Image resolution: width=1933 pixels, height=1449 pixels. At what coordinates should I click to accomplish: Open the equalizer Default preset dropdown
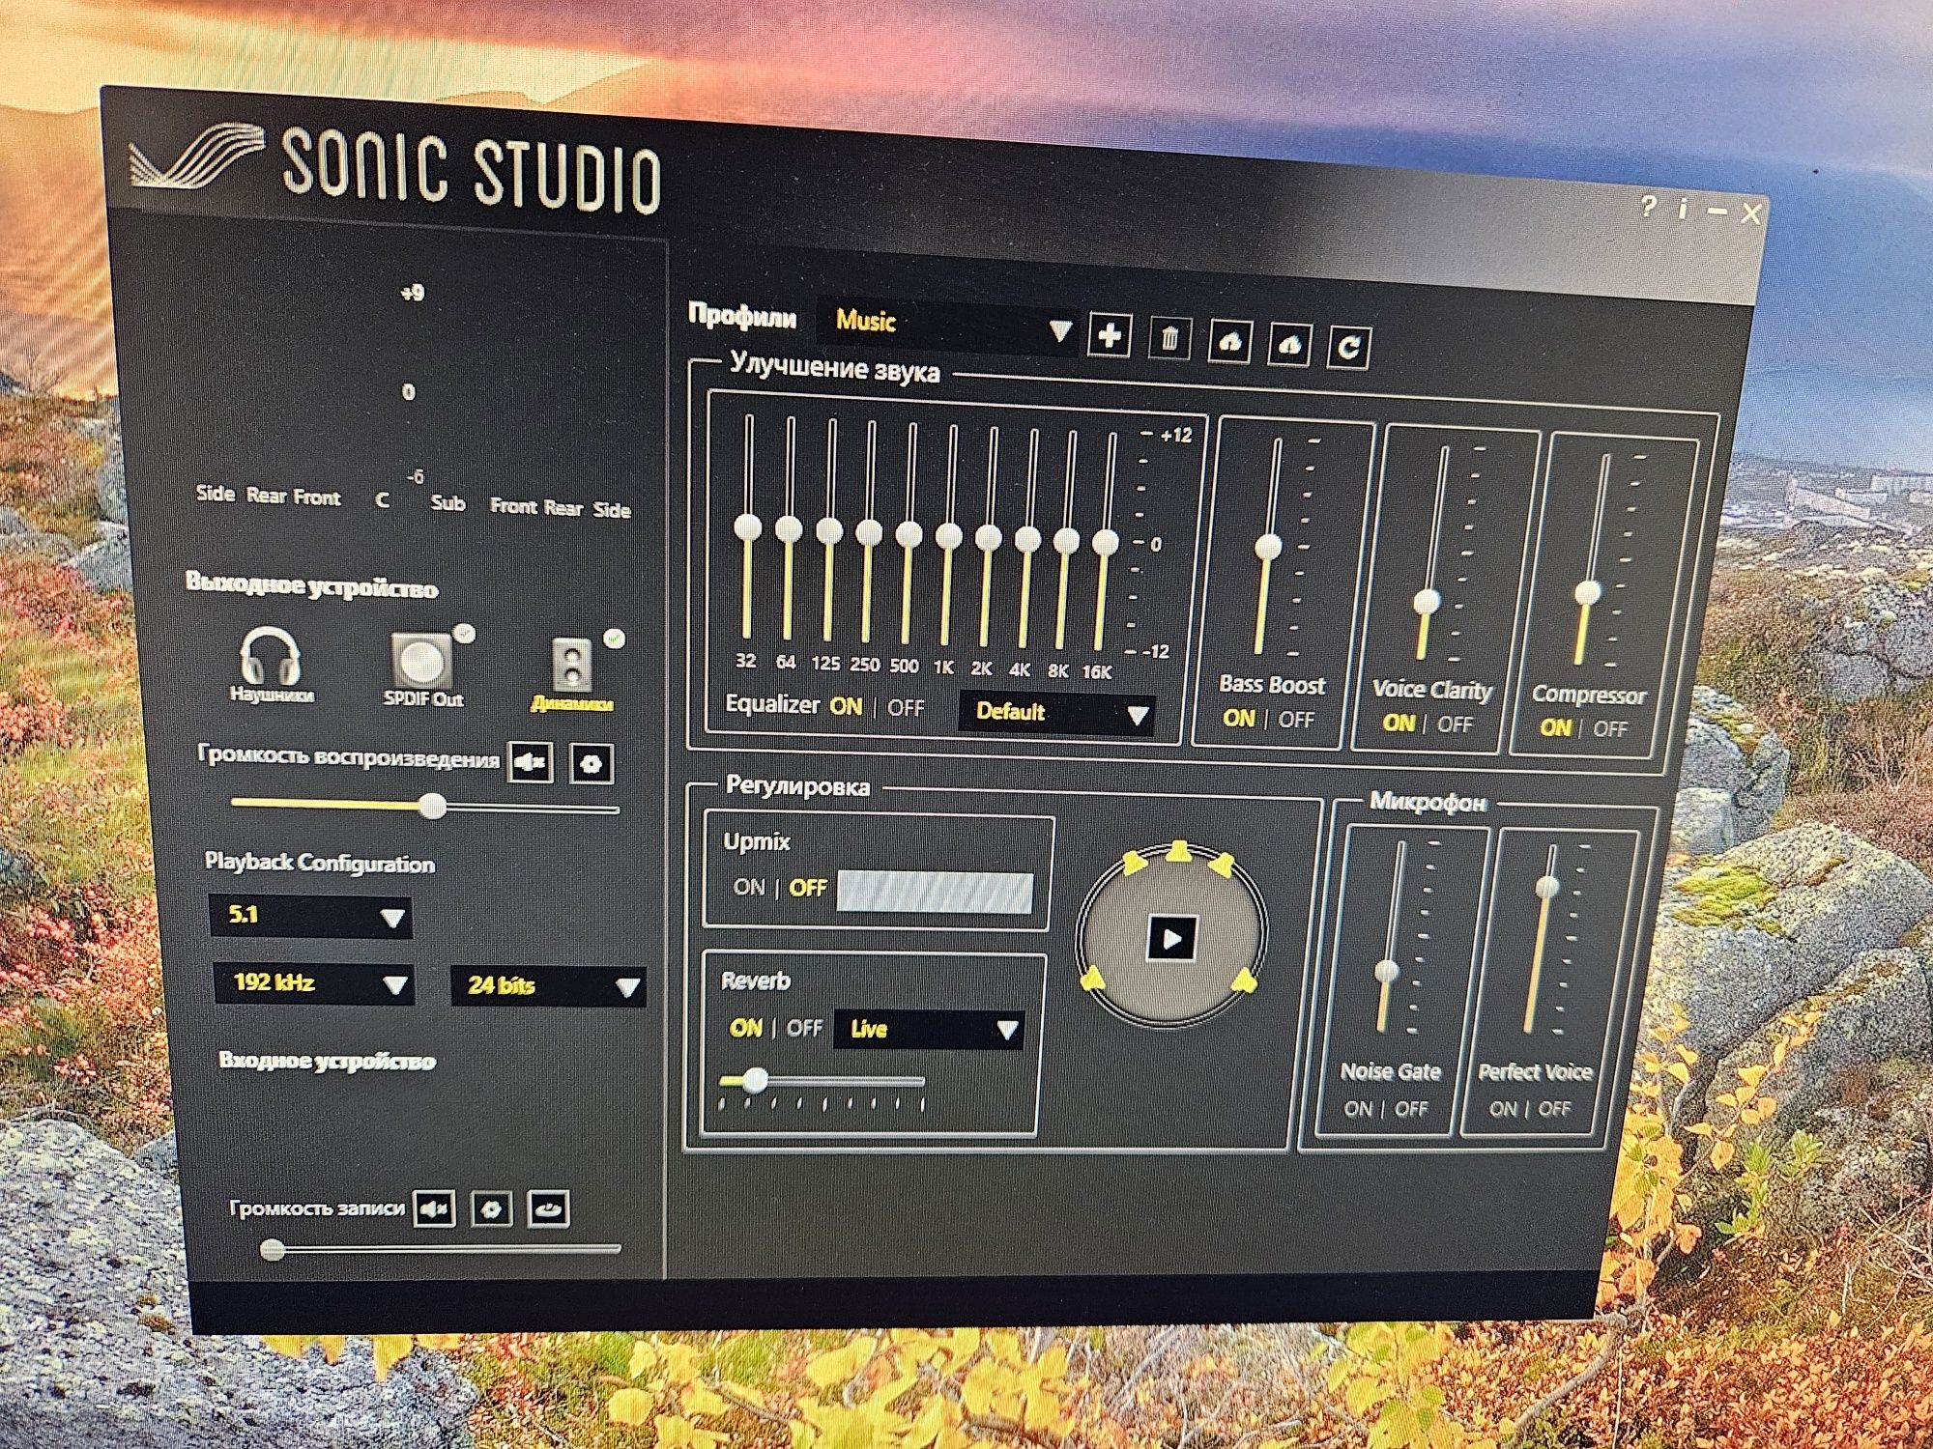pyautogui.click(x=1057, y=713)
